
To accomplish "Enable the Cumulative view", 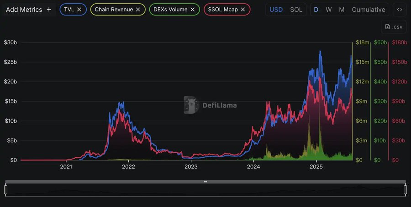I will click(x=368, y=10).
